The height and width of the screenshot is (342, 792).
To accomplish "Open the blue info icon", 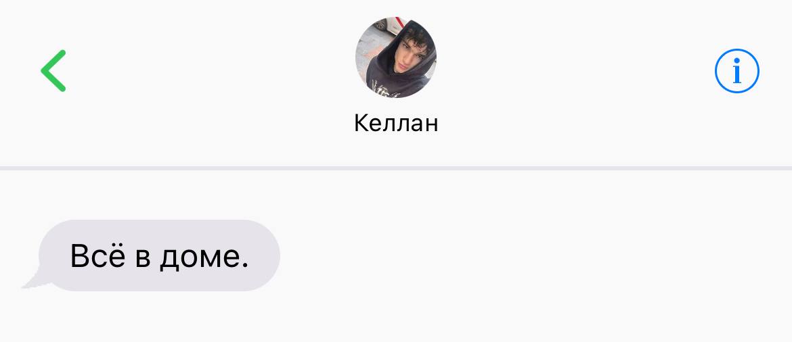I will [x=737, y=70].
